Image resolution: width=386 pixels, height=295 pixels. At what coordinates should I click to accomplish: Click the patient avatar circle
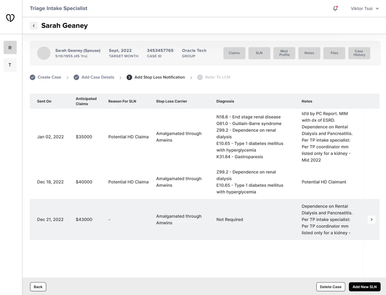click(x=44, y=53)
